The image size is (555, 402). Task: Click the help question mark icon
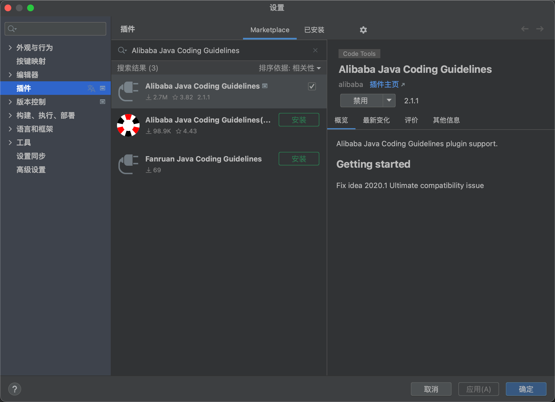pos(15,389)
